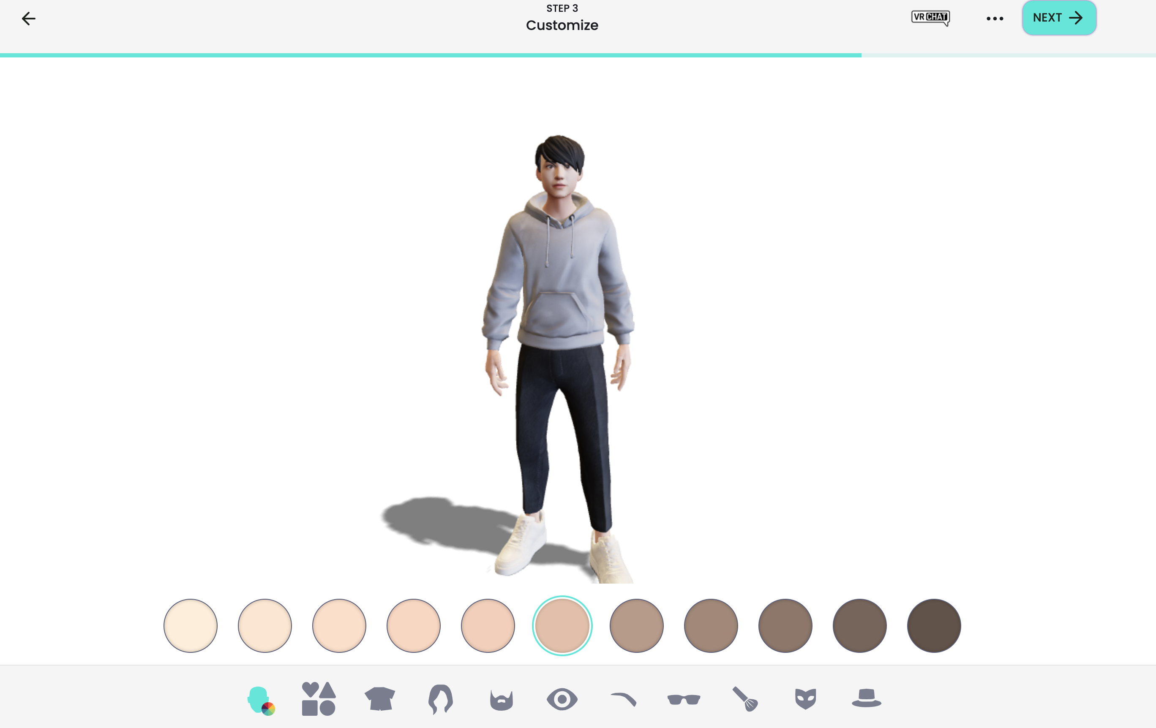Choose the second lightest skin tone swatch
The width and height of the screenshot is (1156, 728).
265,626
